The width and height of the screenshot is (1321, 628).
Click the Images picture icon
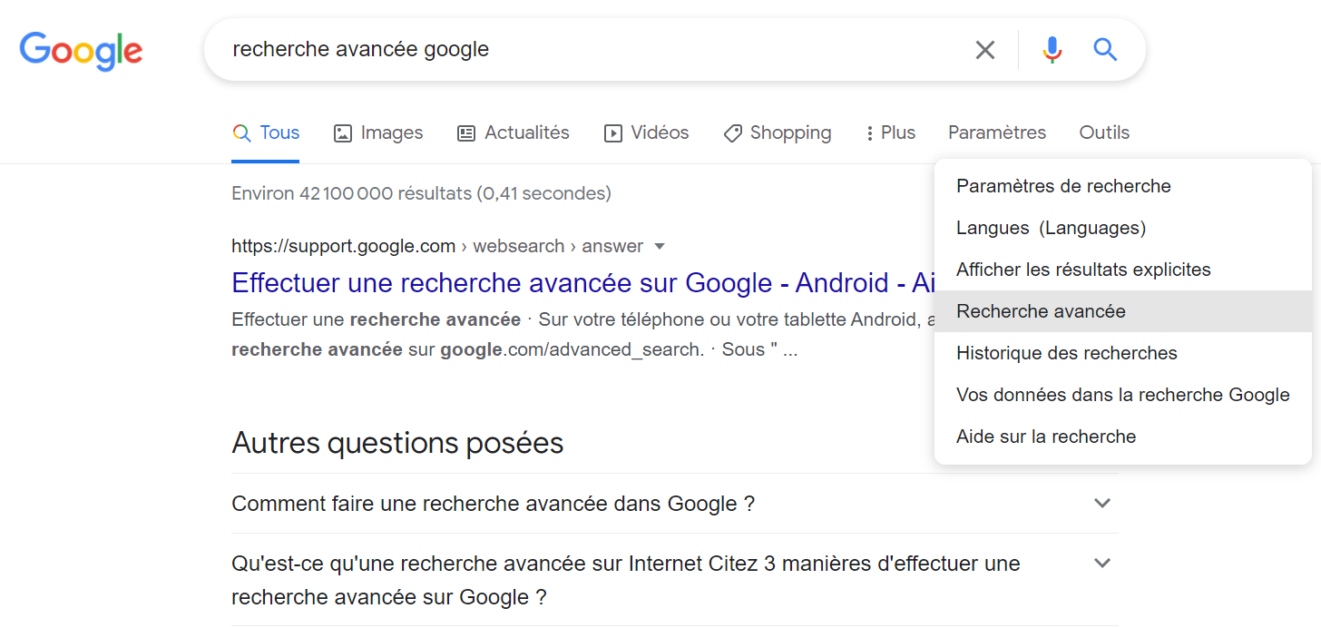342,132
